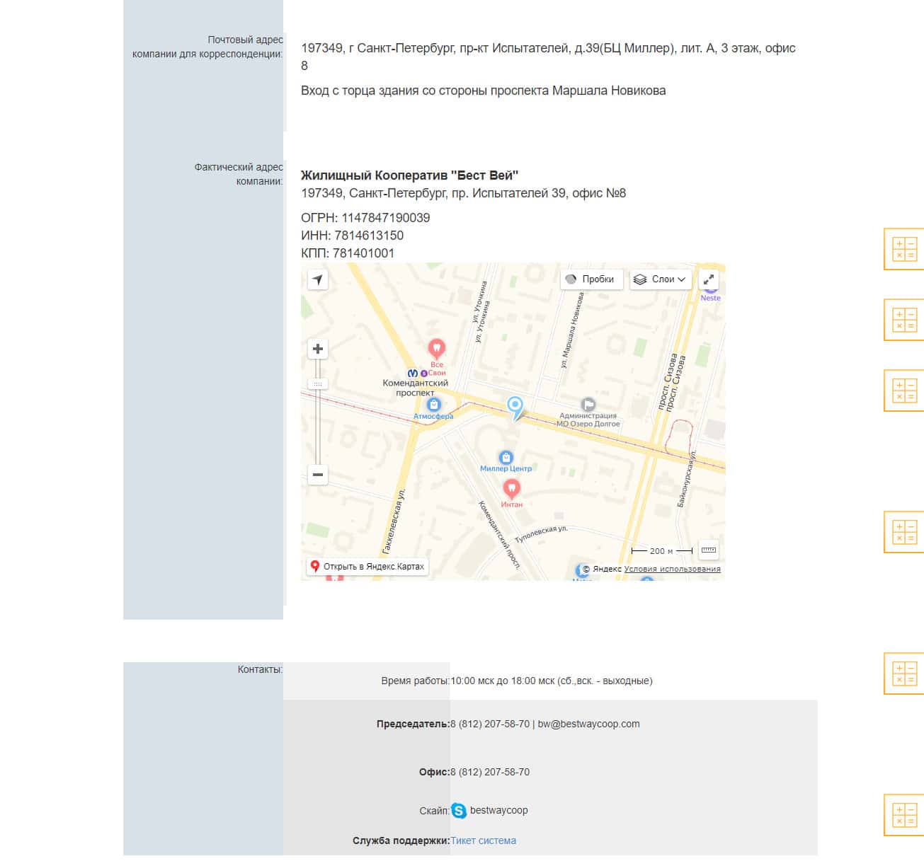Click the map zoom slider handle

point(318,384)
